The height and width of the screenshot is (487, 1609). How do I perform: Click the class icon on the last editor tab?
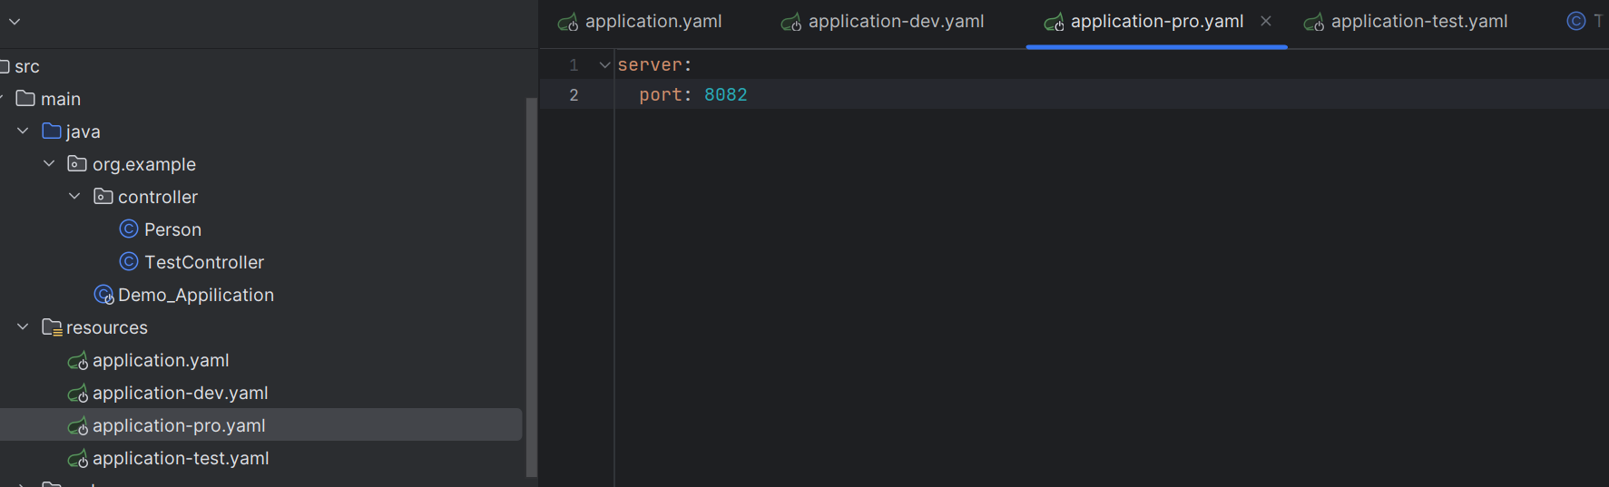[x=1576, y=21]
